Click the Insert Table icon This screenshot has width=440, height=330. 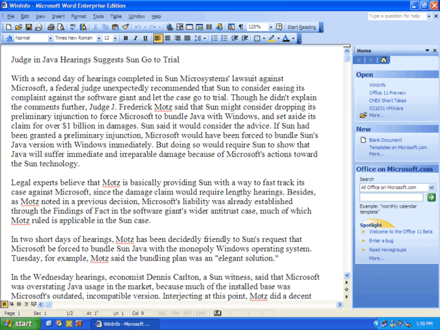point(190,27)
